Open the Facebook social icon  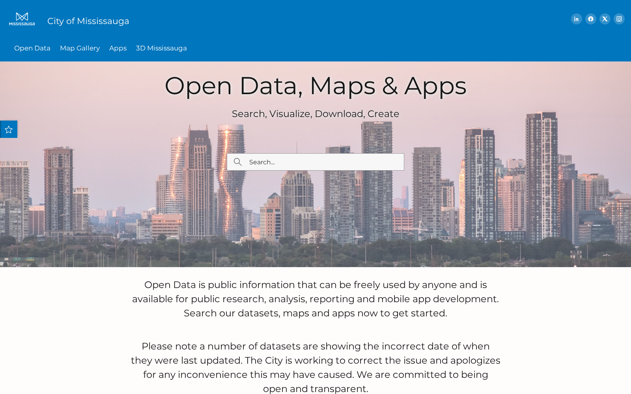[x=590, y=19]
